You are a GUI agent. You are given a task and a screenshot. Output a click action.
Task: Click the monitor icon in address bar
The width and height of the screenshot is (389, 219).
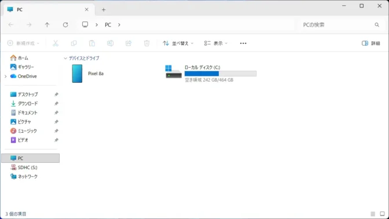pos(85,24)
